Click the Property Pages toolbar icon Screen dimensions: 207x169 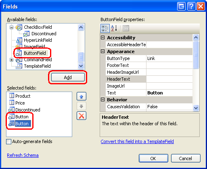click(126, 28)
